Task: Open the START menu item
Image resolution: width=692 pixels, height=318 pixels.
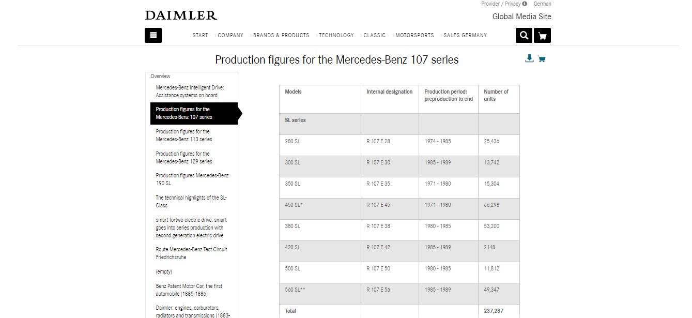Action: 200,35
